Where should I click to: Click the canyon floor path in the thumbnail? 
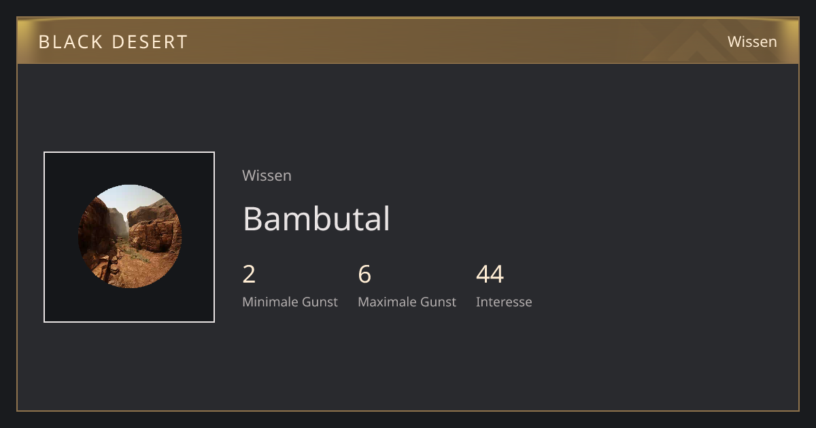[133, 268]
